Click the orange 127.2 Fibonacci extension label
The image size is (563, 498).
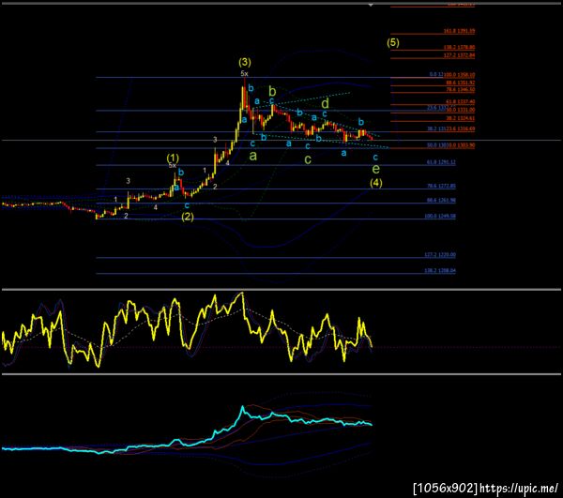(459, 55)
